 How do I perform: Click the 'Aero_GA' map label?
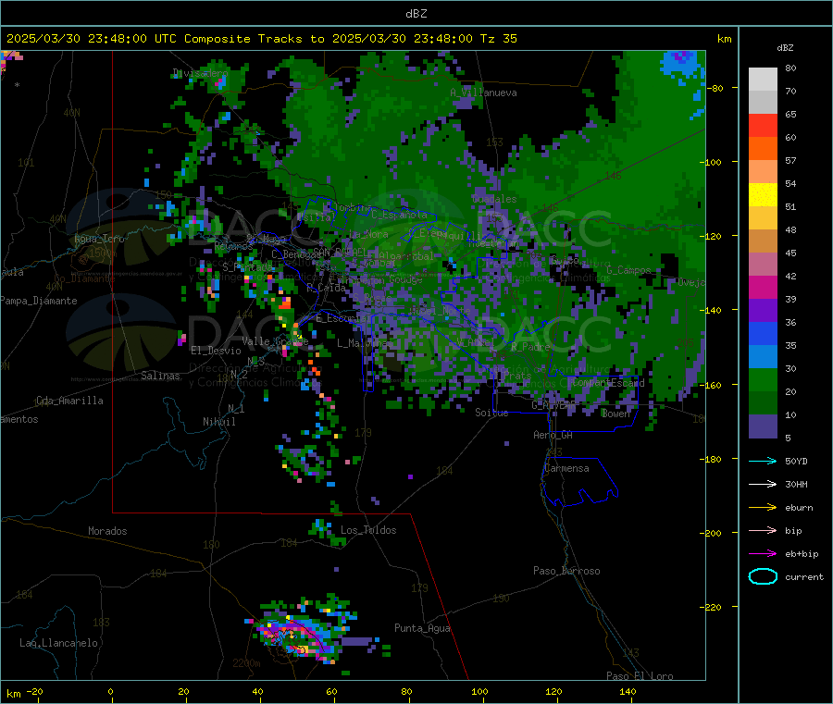[553, 435]
